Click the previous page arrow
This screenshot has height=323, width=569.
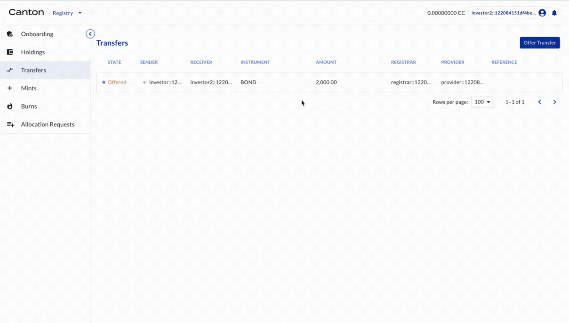point(539,102)
